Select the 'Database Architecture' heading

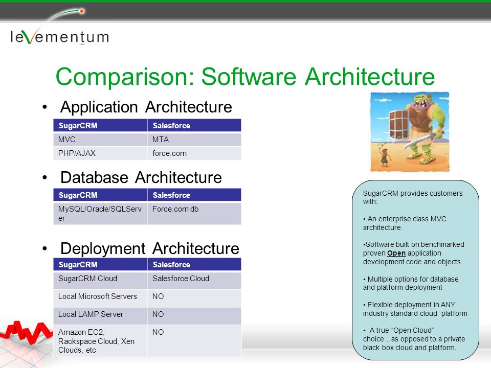point(141,177)
